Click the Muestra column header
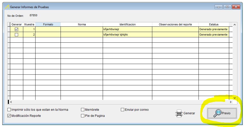 click(29, 24)
